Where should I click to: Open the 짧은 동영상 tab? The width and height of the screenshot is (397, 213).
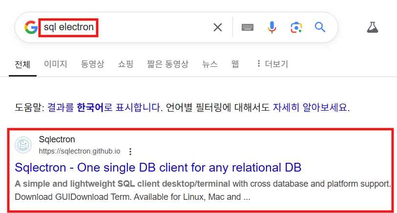[167, 64]
